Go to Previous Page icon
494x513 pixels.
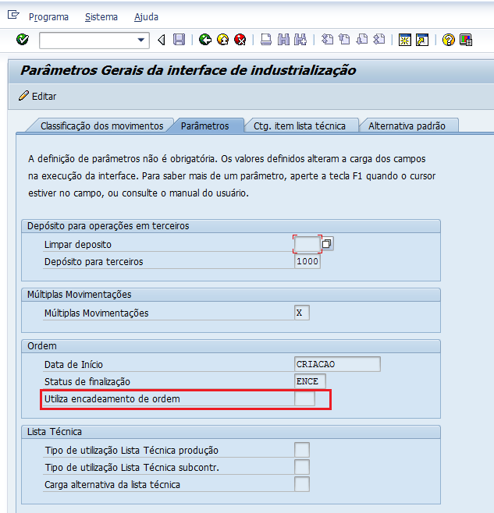344,40
